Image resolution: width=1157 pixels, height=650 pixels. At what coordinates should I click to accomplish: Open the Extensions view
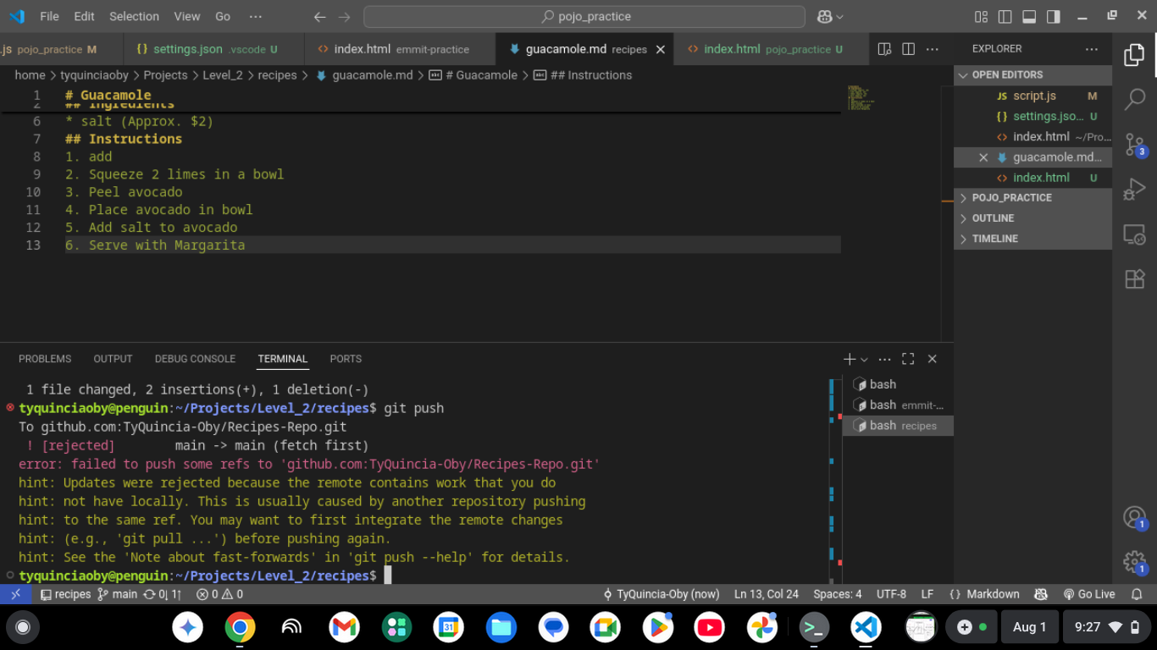[x=1134, y=279]
